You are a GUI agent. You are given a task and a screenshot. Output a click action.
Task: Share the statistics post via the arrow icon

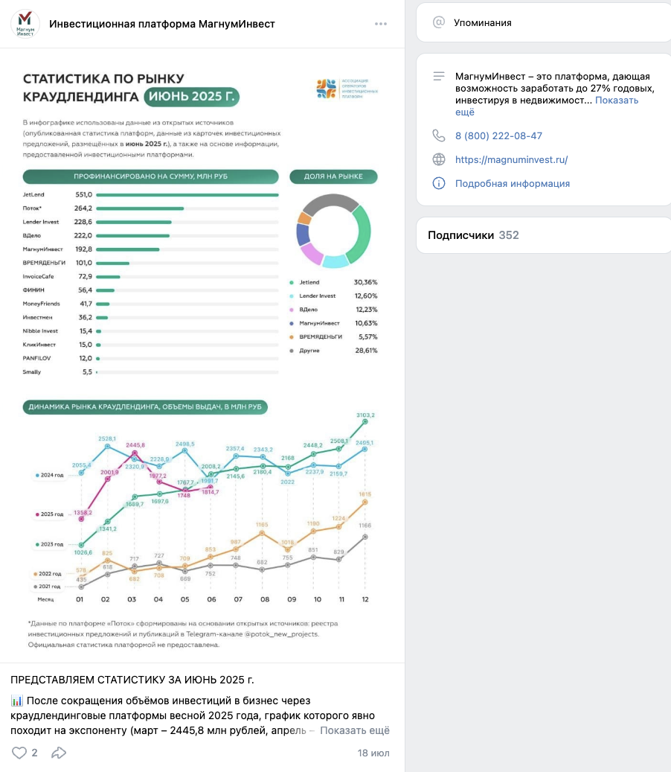point(57,753)
